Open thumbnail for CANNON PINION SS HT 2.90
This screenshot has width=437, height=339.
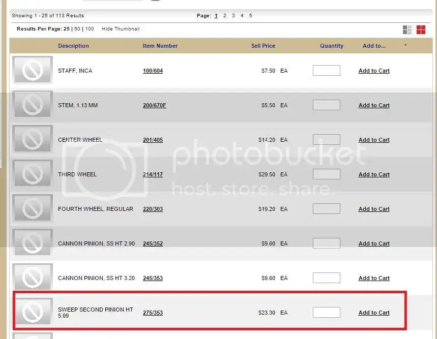[x=33, y=242]
